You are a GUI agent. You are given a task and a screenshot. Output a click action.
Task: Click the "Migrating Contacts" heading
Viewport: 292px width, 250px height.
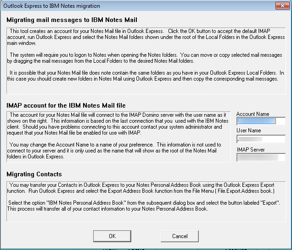pyautogui.click(x=34, y=174)
